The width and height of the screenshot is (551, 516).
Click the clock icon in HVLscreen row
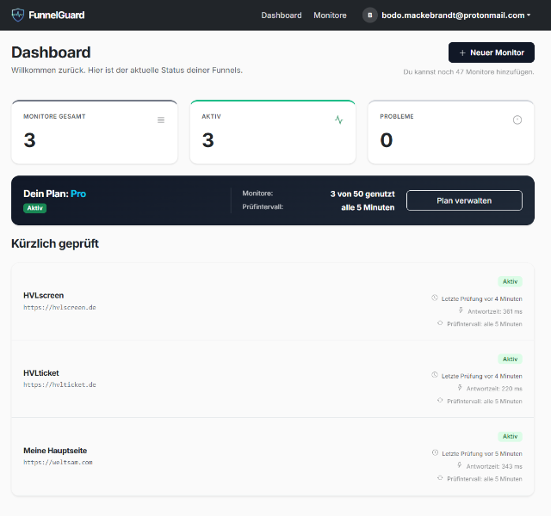435,298
